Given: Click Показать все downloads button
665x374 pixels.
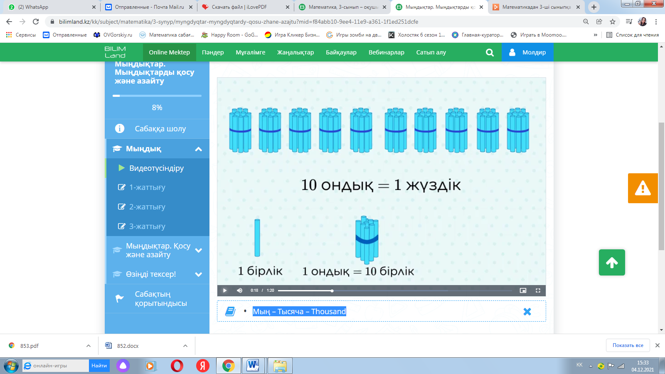Looking at the screenshot, I should tap(628, 345).
